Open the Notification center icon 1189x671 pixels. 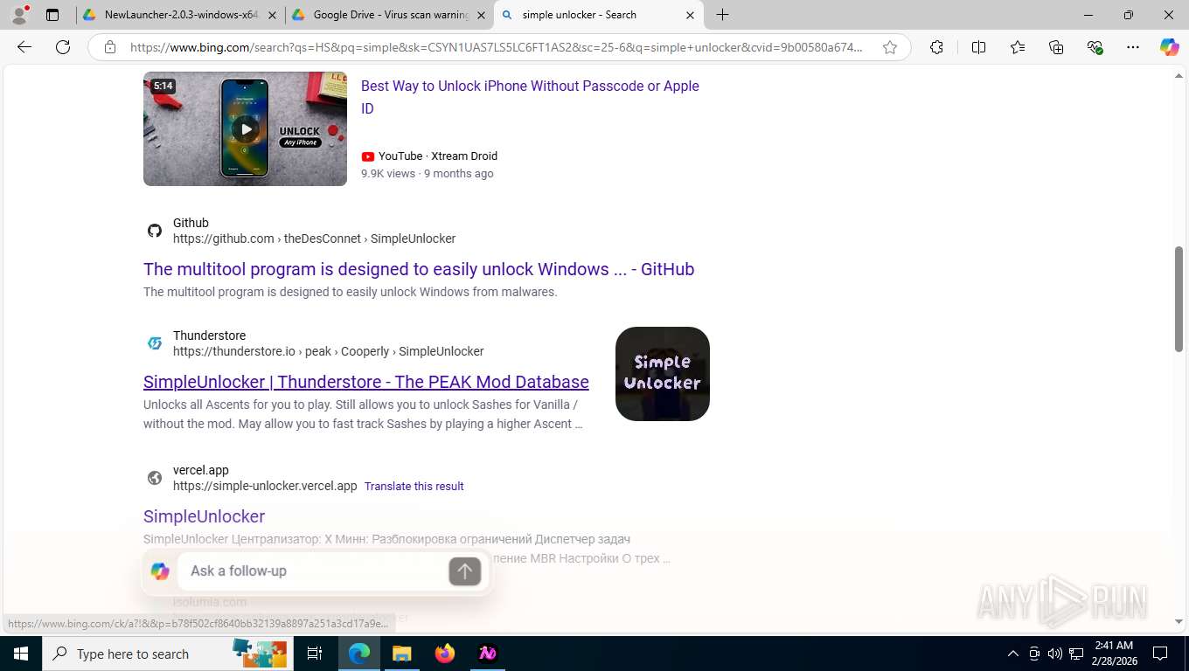[x=1160, y=654]
